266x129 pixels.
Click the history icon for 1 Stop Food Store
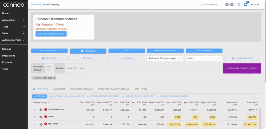(41, 110)
